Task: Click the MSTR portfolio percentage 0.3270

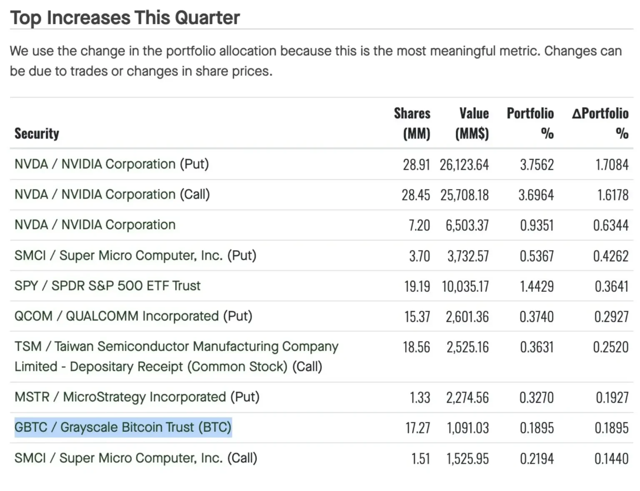Action: [537, 398]
